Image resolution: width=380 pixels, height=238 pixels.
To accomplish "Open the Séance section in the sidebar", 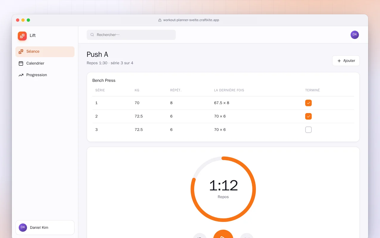I will [x=45, y=52].
